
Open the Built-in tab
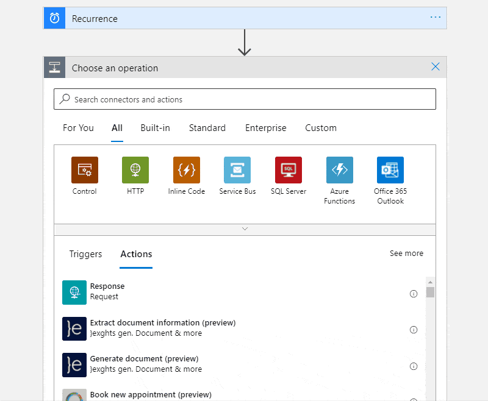click(x=155, y=128)
